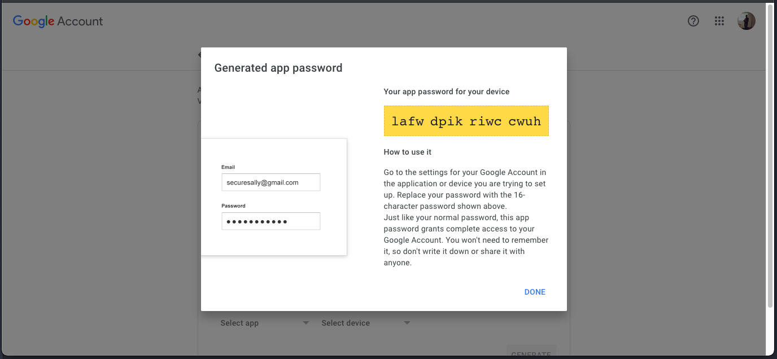Click the masked Password field

click(271, 221)
